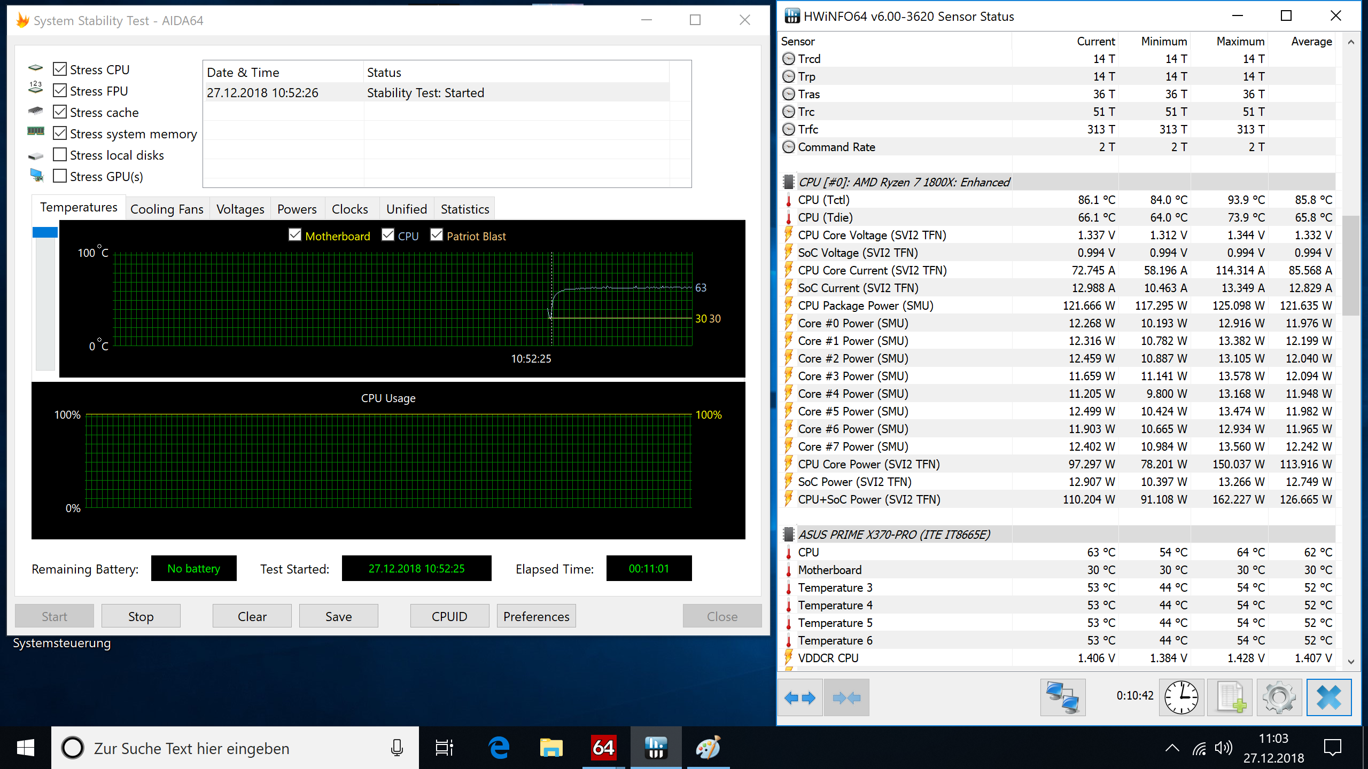
Task: Click the logging/report icon in HWiNFO
Action: [x=1230, y=697]
